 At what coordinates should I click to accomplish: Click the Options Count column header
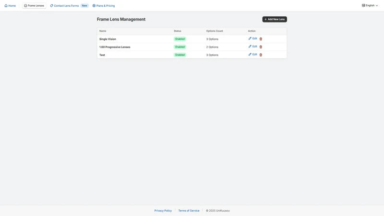click(x=215, y=31)
